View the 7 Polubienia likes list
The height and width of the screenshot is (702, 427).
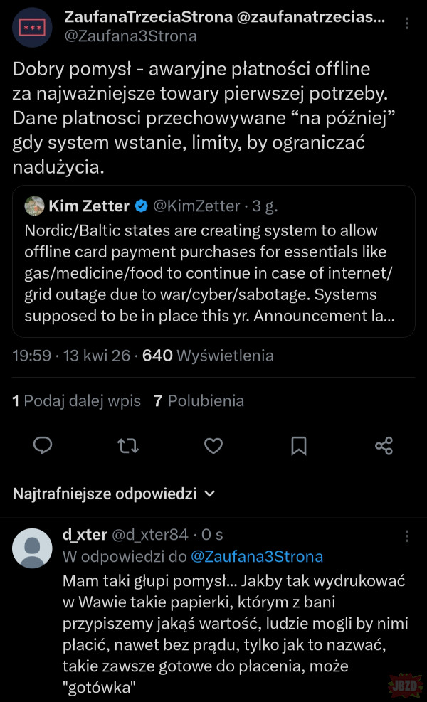199,401
